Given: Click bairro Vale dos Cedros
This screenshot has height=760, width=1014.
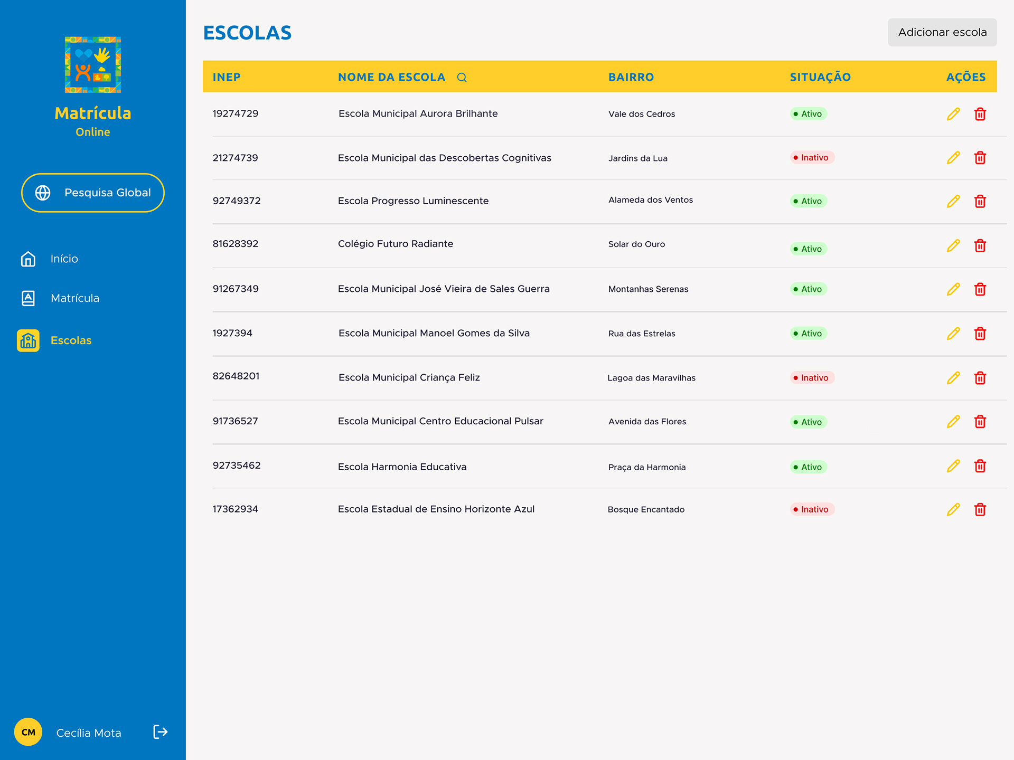Looking at the screenshot, I should pos(642,114).
